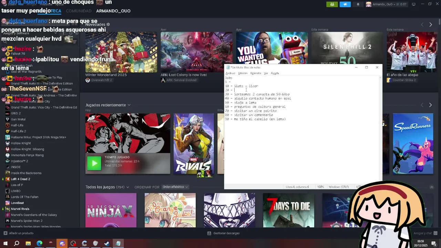This screenshot has width=441, height=248.
Task: Open Novedades settings gear
Action: point(108,24)
